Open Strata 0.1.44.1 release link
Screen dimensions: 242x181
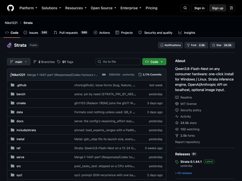click(x=191, y=162)
